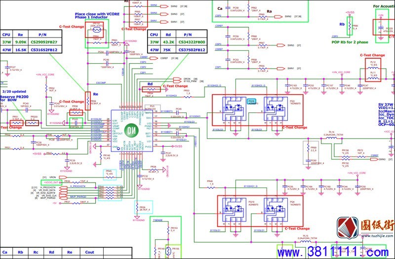The width and height of the screenshot is (395, 259).
Task: Click the PL12 inductor symbol
Action: point(373,68)
